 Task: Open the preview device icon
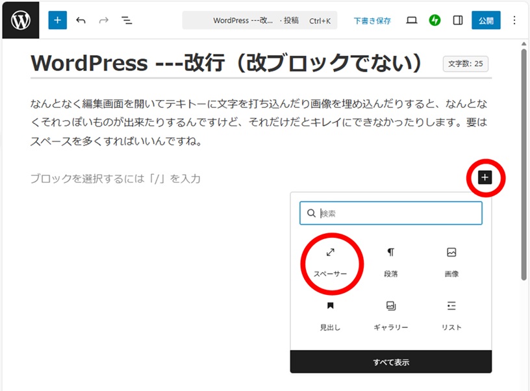click(412, 20)
